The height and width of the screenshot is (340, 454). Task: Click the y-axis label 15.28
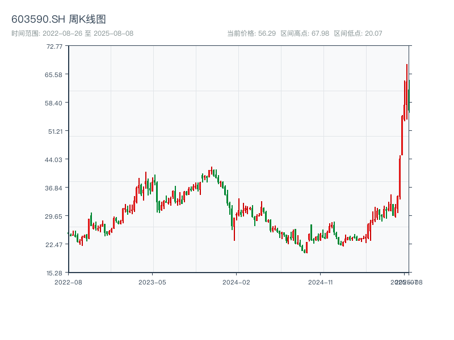point(54,273)
